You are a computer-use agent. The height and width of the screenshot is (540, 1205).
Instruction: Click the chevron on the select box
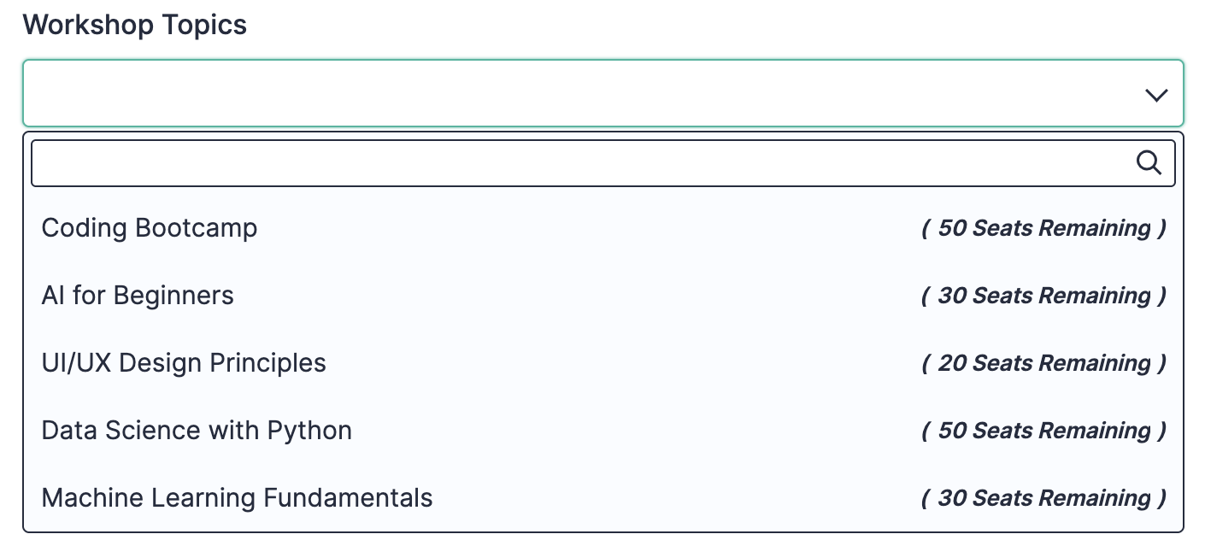[1157, 94]
